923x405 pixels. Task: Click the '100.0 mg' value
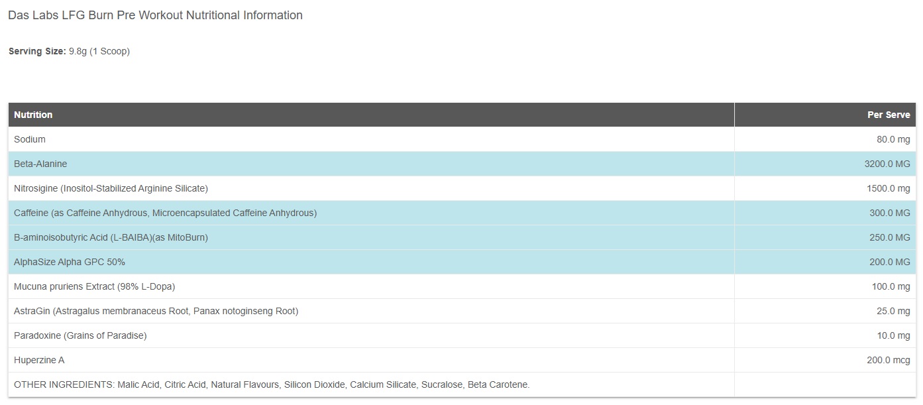(891, 286)
